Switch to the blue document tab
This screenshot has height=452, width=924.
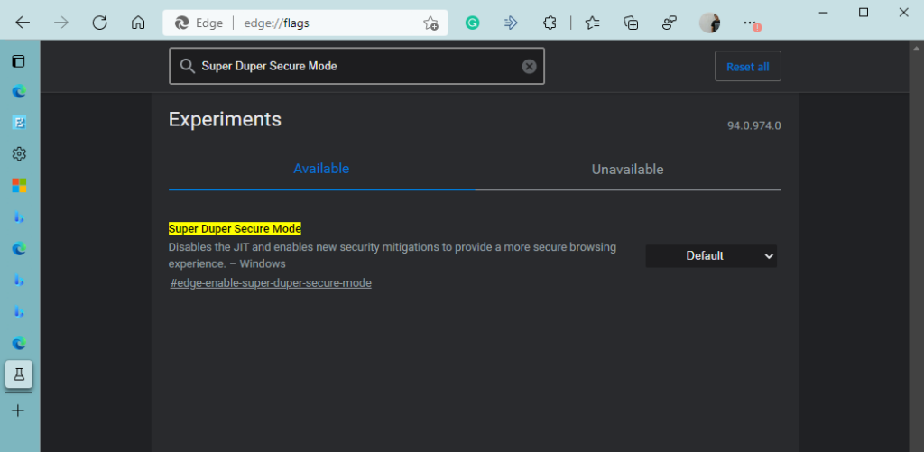point(19,123)
